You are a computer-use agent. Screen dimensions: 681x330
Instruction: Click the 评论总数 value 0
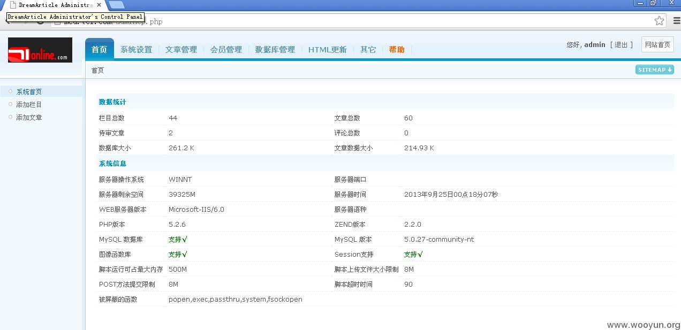(406, 133)
